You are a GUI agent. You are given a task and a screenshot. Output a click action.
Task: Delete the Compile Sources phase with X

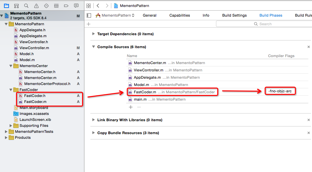click(x=309, y=47)
